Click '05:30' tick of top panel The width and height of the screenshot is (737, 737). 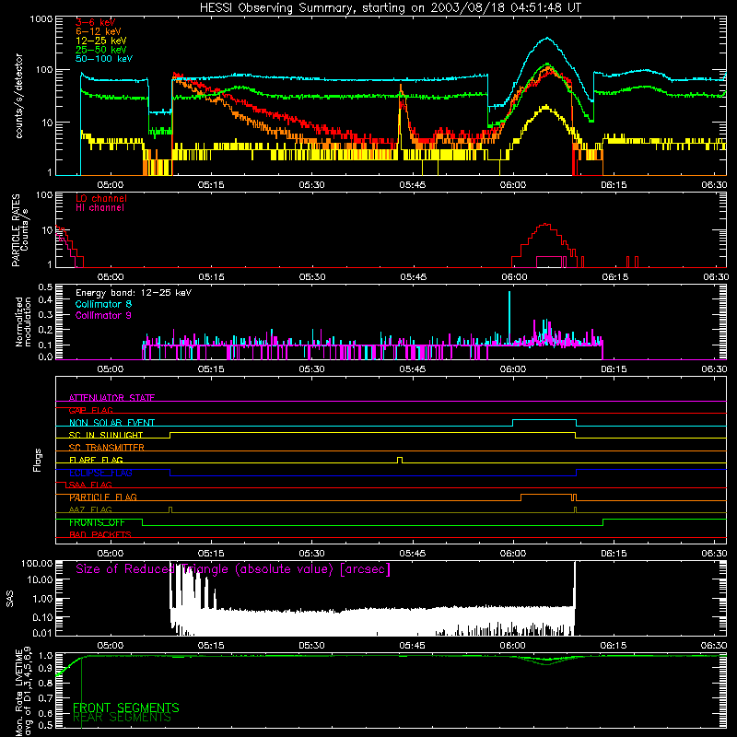click(x=311, y=185)
